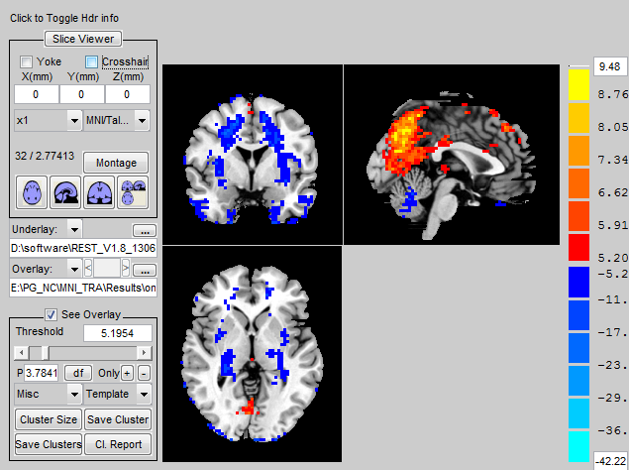Viewport: 629px width, 470px height.
Task: Click the P value field
Action: (x=42, y=373)
